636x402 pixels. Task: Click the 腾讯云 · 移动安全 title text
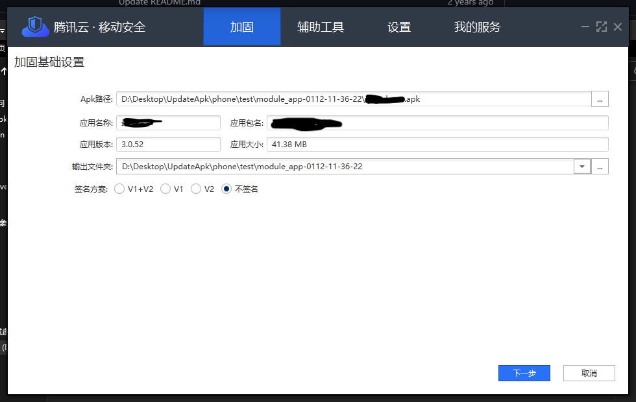[99, 27]
